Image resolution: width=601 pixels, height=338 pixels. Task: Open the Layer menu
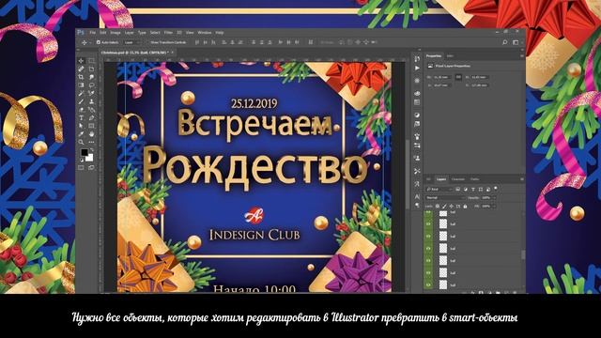tap(130, 33)
